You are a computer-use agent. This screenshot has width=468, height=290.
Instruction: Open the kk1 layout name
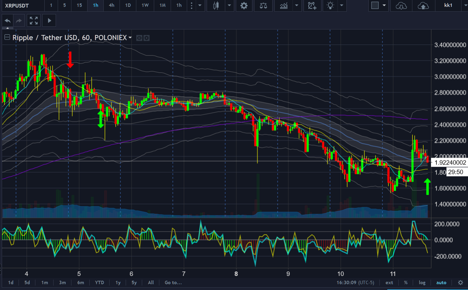pyautogui.click(x=448, y=5)
